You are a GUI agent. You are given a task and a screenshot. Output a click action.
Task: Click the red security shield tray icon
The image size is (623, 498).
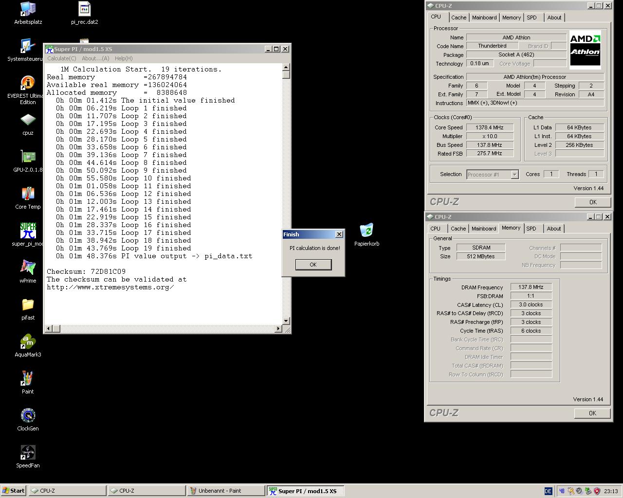pyautogui.click(x=597, y=491)
